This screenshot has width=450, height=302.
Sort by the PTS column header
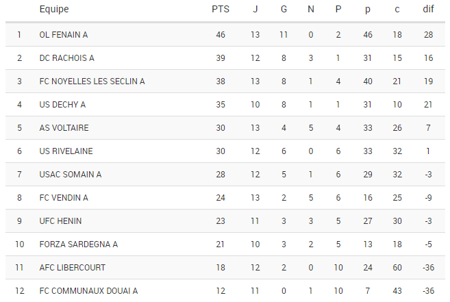(221, 10)
